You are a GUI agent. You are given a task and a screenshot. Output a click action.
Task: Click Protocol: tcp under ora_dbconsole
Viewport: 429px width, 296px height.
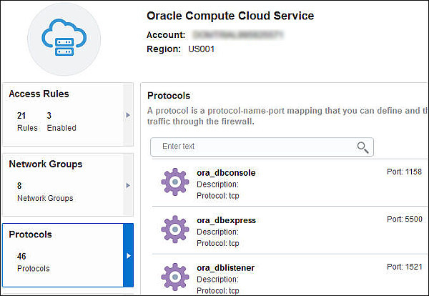(x=218, y=196)
